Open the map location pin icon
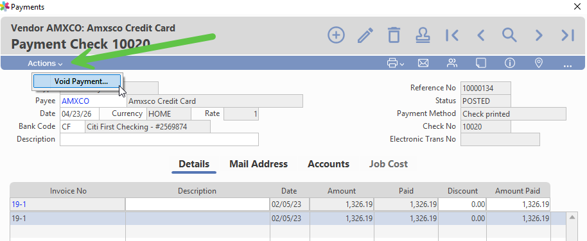The image size is (587, 241). coord(539,63)
